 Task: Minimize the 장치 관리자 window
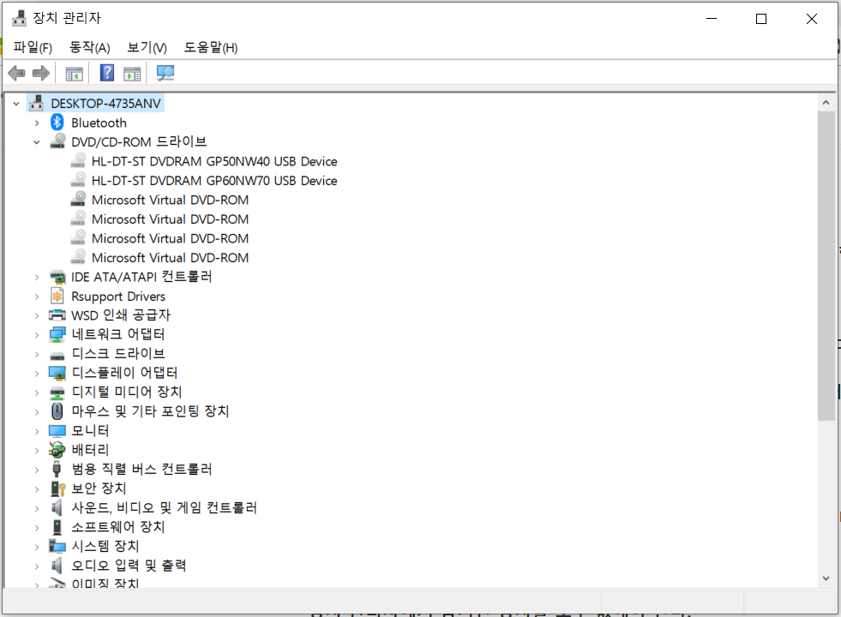[712, 19]
